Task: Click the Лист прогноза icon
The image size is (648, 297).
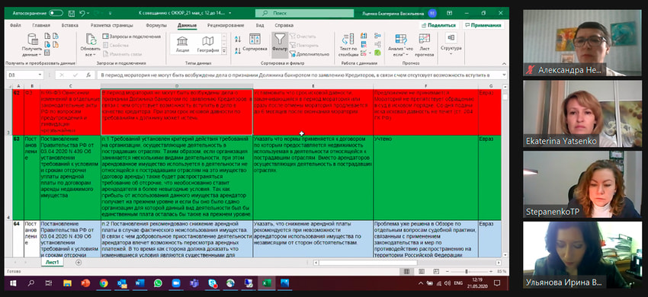Action: tap(425, 38)
